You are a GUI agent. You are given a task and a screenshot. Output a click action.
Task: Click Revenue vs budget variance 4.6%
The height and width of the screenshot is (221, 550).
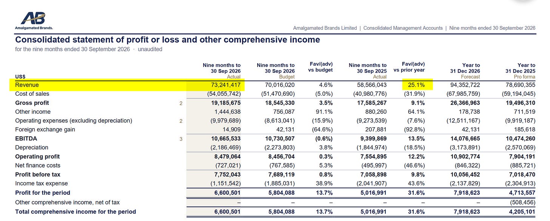326,85
